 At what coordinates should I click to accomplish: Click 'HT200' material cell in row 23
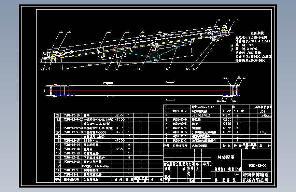click(x=119, y=120)
